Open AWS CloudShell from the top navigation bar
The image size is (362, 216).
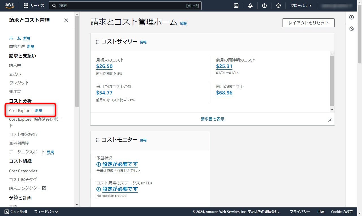16,211
